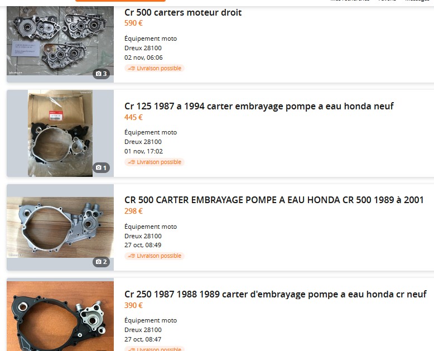Viewport: 434px width, 351px height.
Task: Open the Cr 125 1987 a 1994 carter embrayage title
Action: (259, 106)
